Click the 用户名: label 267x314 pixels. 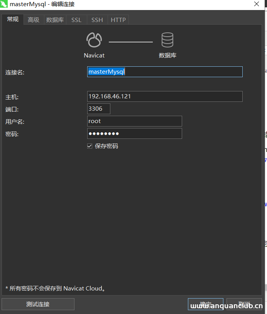pyautogui.click(x=15, y=122)
